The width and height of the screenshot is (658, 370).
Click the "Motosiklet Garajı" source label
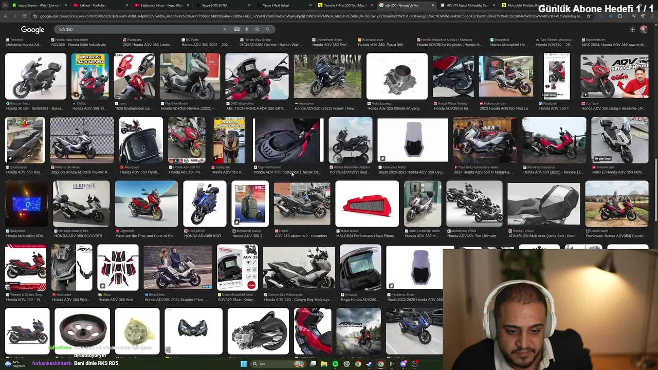coord(249,231)
